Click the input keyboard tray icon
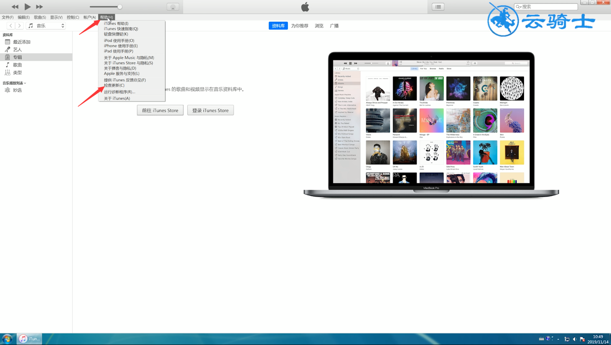The width and height of the screenshot is (611, 345). click(541, 339)
